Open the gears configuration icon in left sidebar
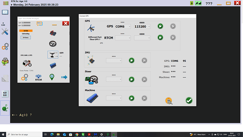The height and width of the screenshot is (137, 243). (5, 47)
